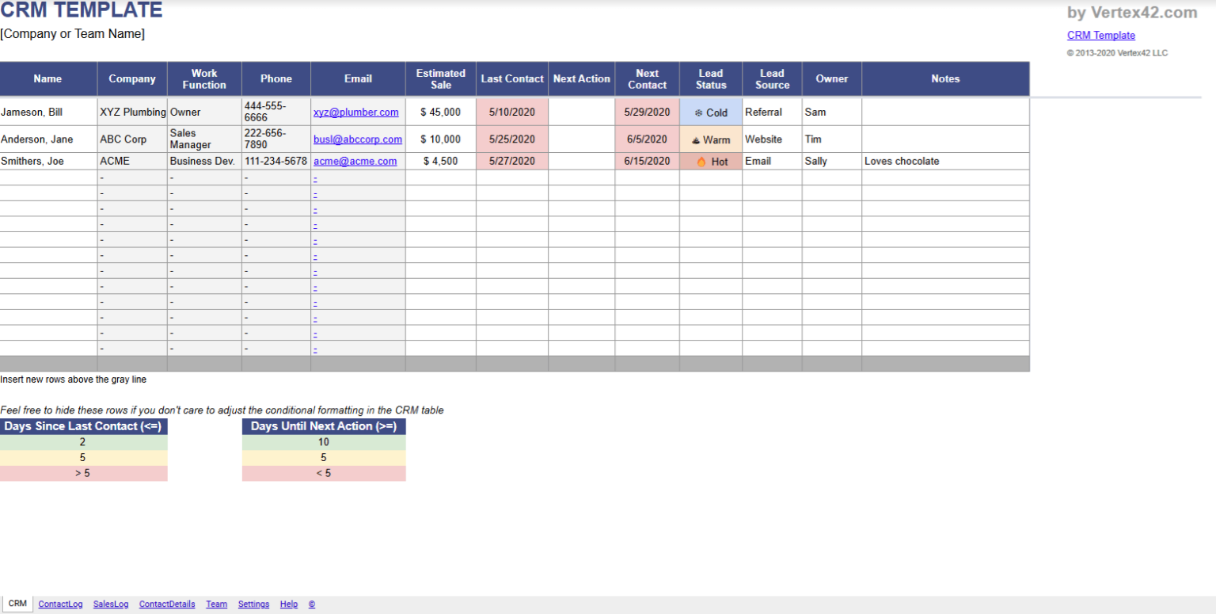The image size is (1216, 614).
Task: Open the Team sheet tab
Action: point(216,604)
